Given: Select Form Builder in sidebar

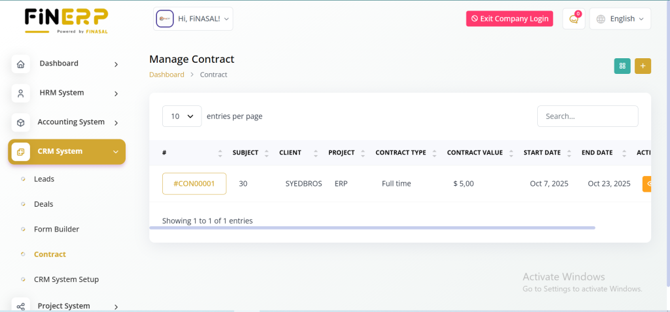Looking at the screenshot, I should coord(56,229).
